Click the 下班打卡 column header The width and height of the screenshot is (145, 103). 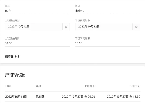tap(134, 86)
